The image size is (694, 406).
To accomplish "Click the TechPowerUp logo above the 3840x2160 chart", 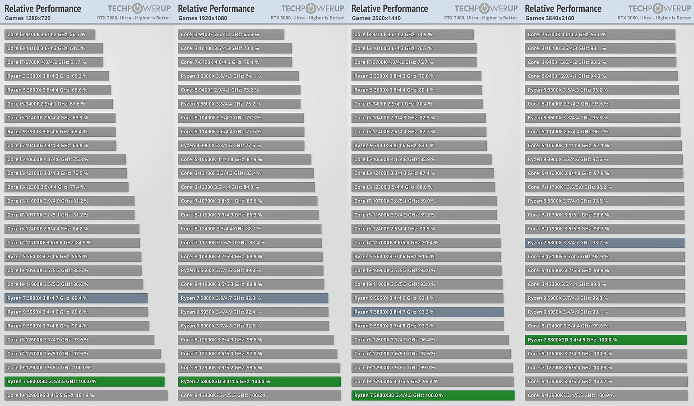I will tap(659, 9).
